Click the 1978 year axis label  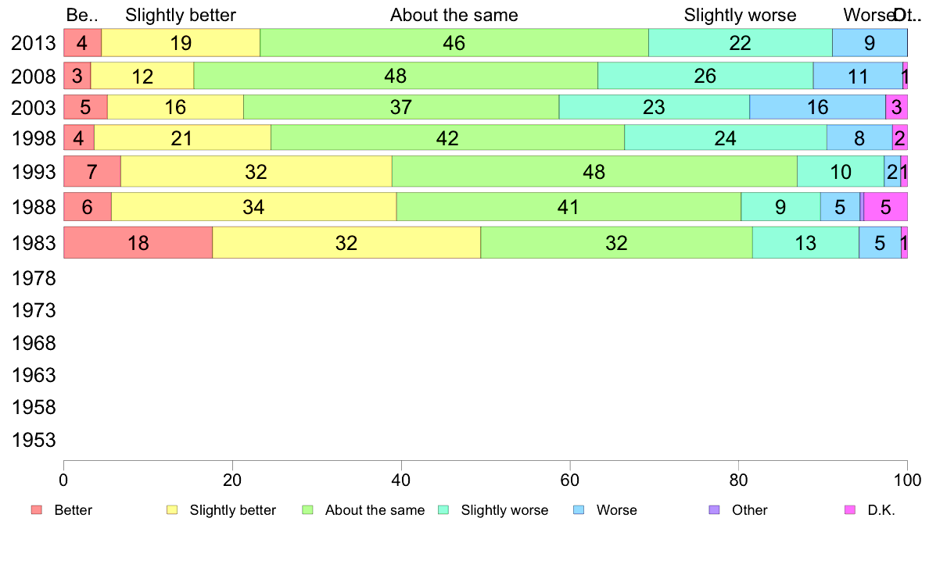(34, 278)
